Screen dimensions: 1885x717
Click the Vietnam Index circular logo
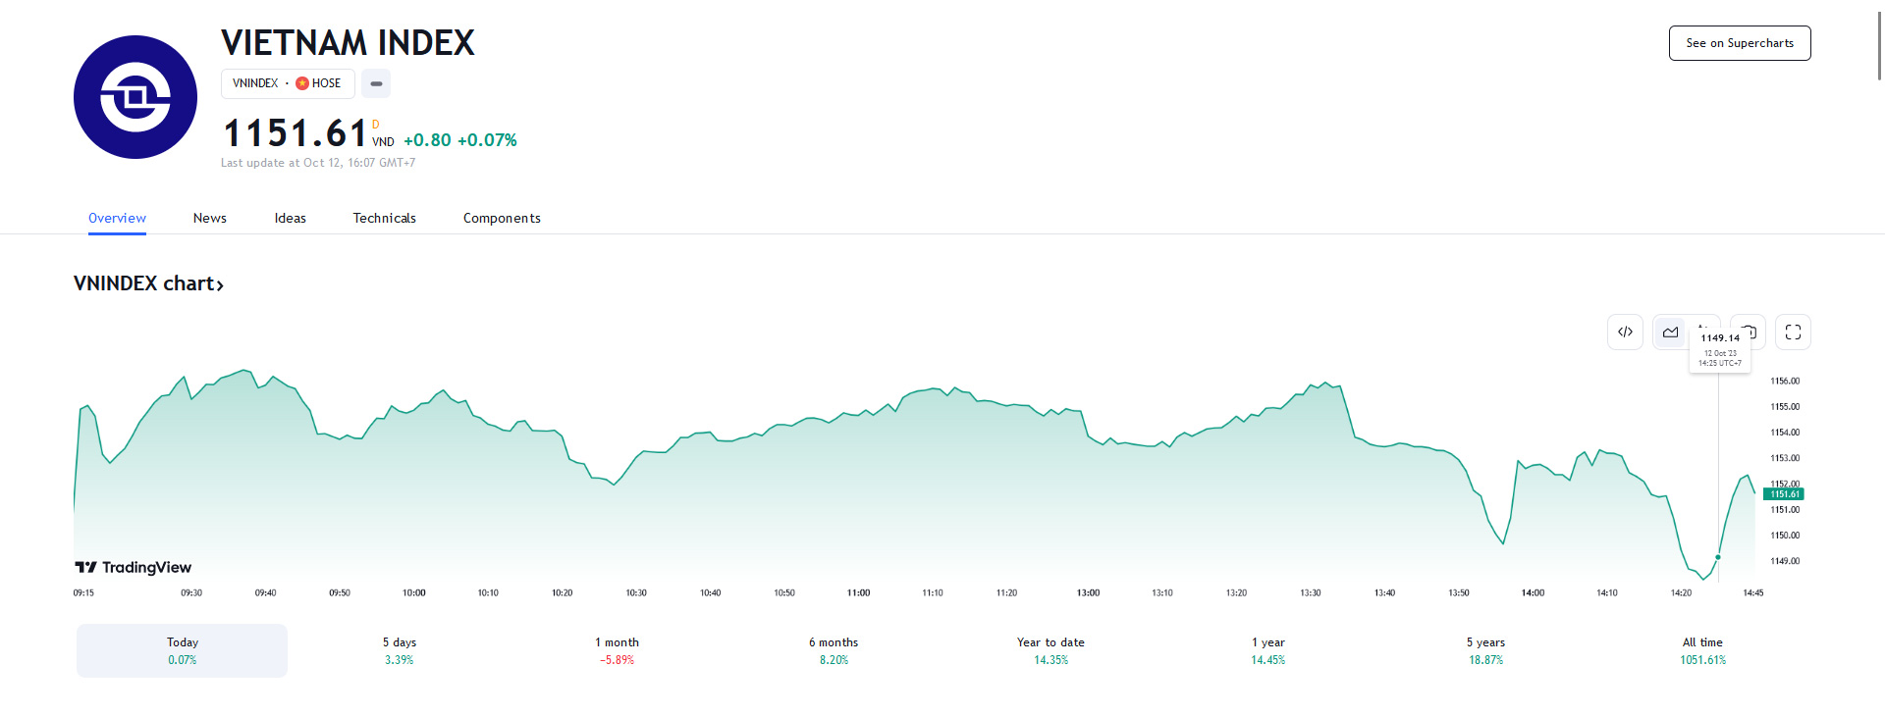(x=135, y=97)
